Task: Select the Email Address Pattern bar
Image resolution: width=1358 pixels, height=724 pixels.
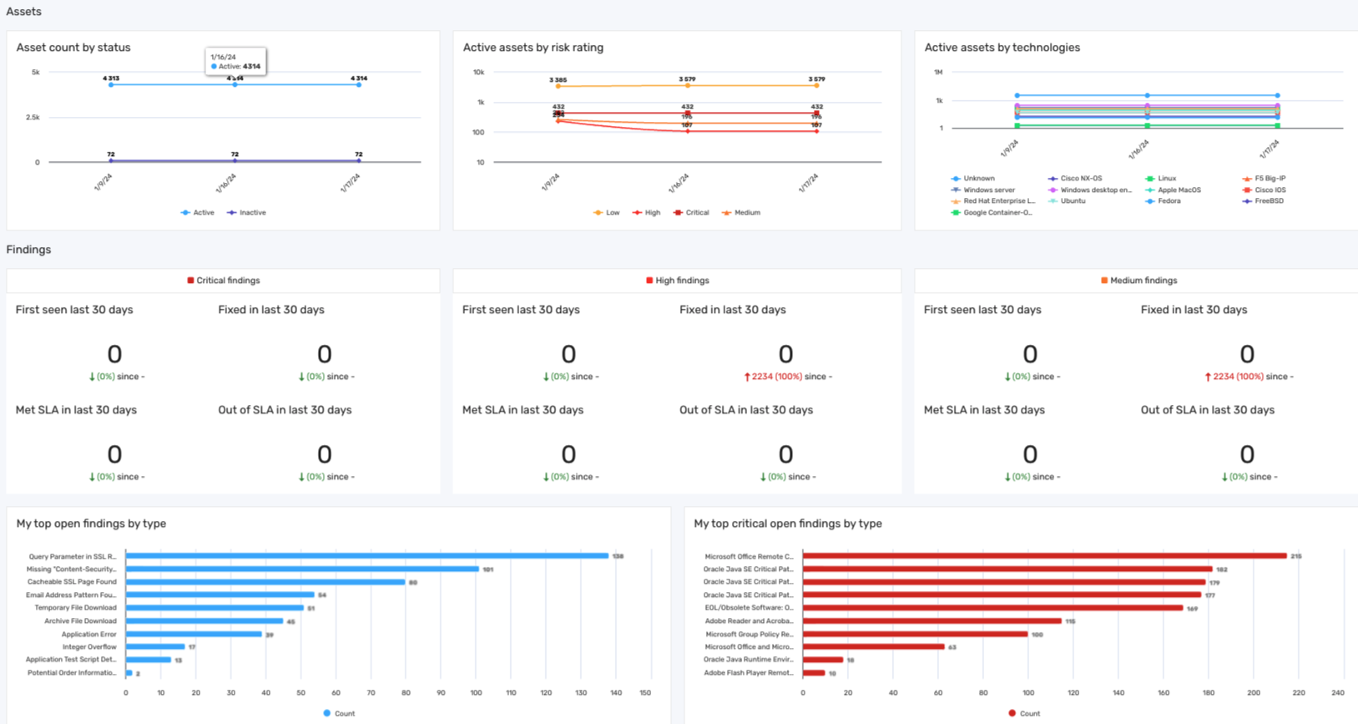Action: click(220, 595)
